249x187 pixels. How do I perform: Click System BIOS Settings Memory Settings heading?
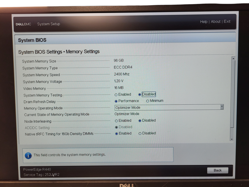[x=59, y=52]
